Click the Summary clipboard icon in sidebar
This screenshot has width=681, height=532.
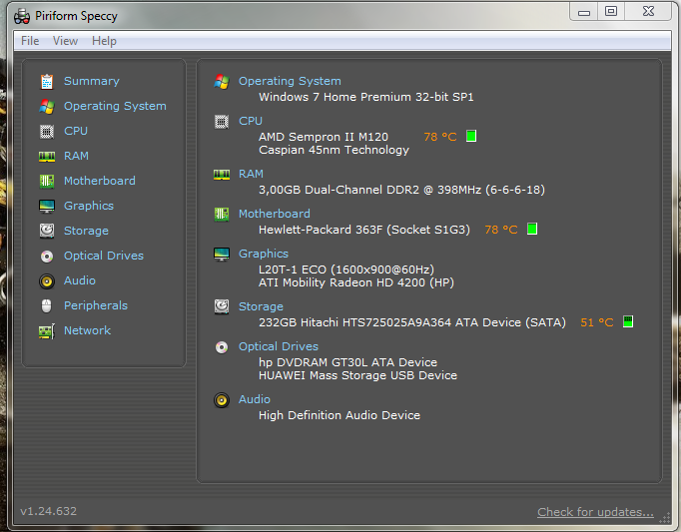(47, 81)
